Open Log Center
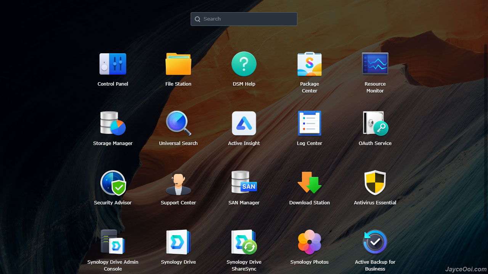Image resolution: width=488 pixels, height=274 pixels. tap(310, 123)
